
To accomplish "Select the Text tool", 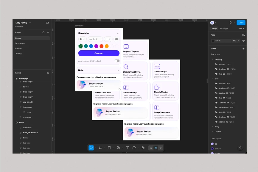I will pos(128,148).
